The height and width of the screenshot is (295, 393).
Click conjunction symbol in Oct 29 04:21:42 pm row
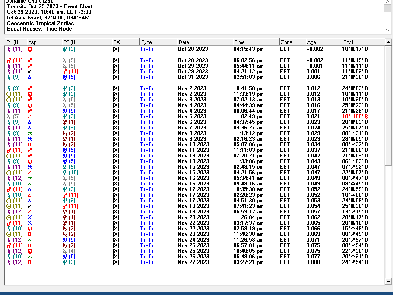click(x=29, y=72)
